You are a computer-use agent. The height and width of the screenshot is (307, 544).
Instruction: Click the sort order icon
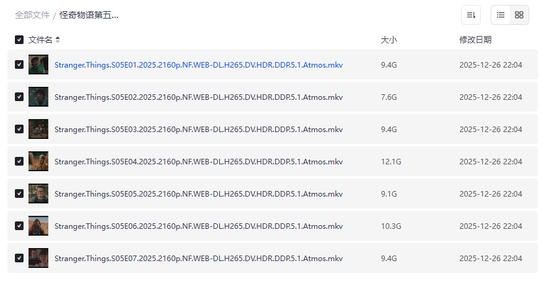(471, 15)
